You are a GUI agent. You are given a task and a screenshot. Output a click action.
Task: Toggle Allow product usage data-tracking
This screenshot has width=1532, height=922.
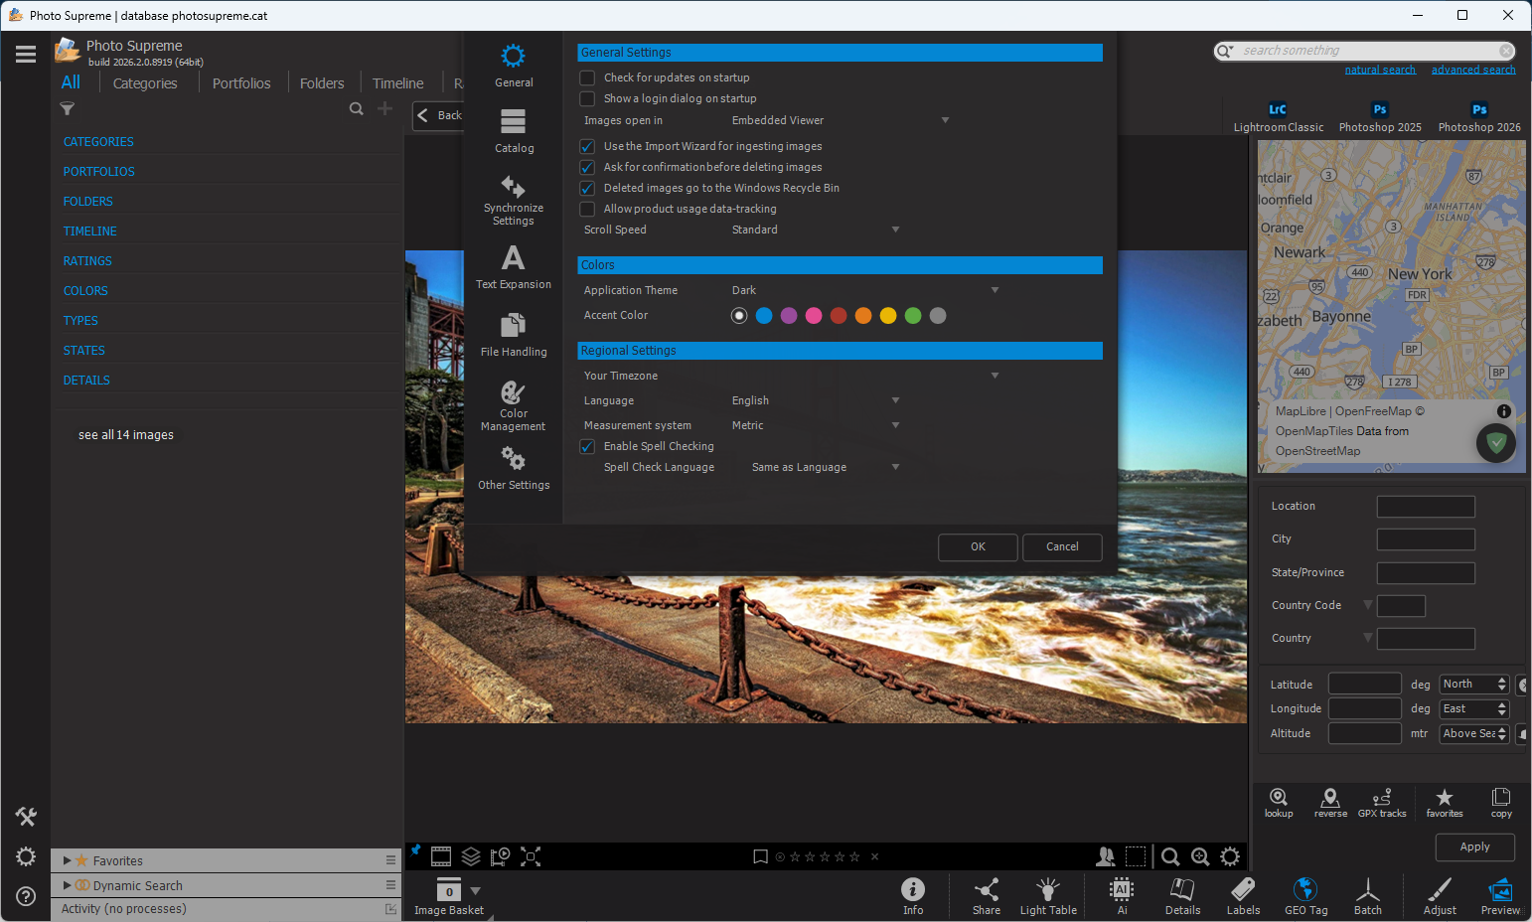coord(587,209)
